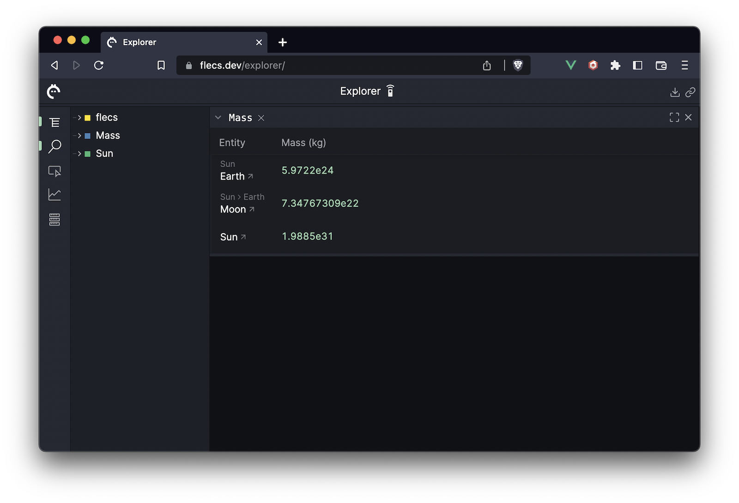Screen dimensions: 739x503
Task: Copy link using the chain icon
Action: coord(690,92)
